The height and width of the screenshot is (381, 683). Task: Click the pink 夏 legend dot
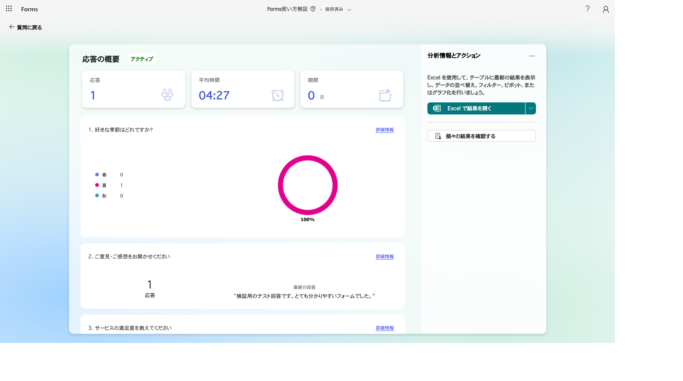(97, 185)
